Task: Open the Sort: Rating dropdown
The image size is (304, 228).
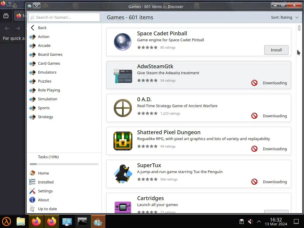Action: (x=284, y=18)
